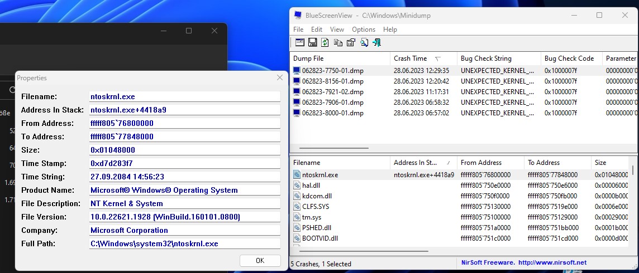639x273 pixels.
Task: Click the green Refresh toolbar icon
Action: coord(325,42)
